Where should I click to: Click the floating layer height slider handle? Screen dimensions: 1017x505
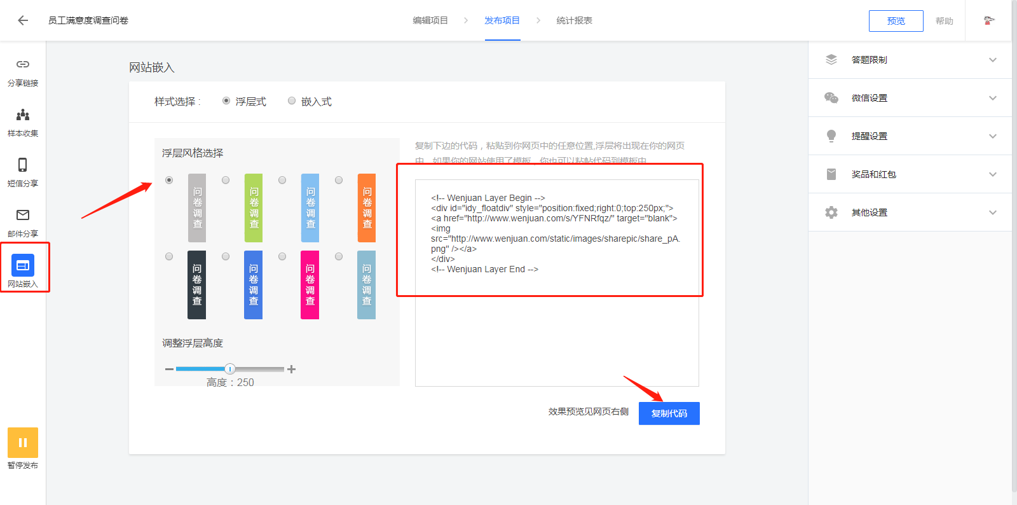point(230,369)
